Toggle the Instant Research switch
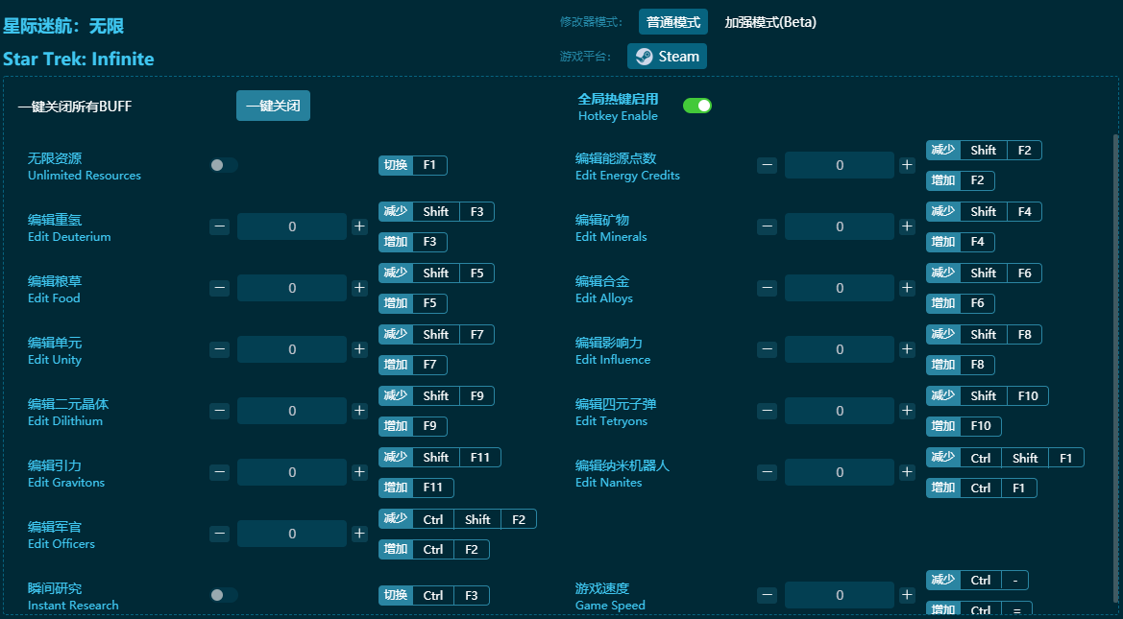 pos(224,595)
